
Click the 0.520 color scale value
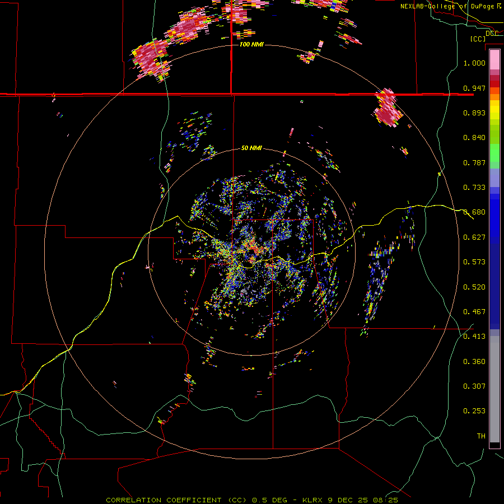[474, 287]
